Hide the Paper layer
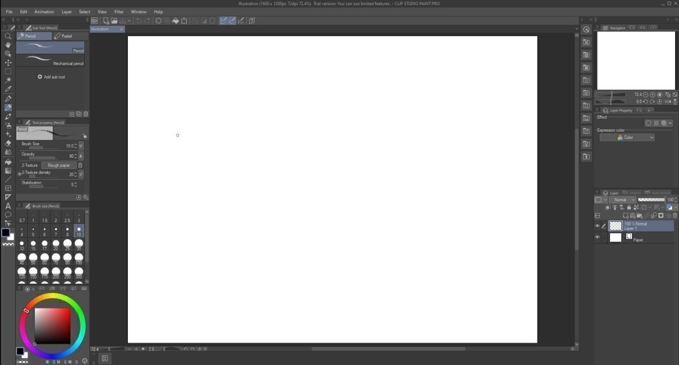The height and width of the screenshot is (365, 679). 596,237
